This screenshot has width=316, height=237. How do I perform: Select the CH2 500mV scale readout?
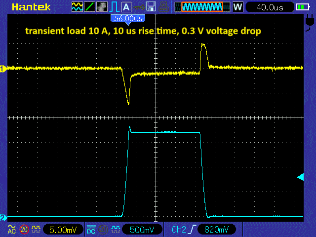[x=142, y=230]
